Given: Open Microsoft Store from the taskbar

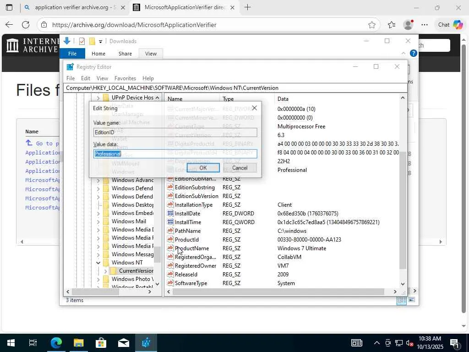Looking at the screenshot, I should tap(101, 343).
